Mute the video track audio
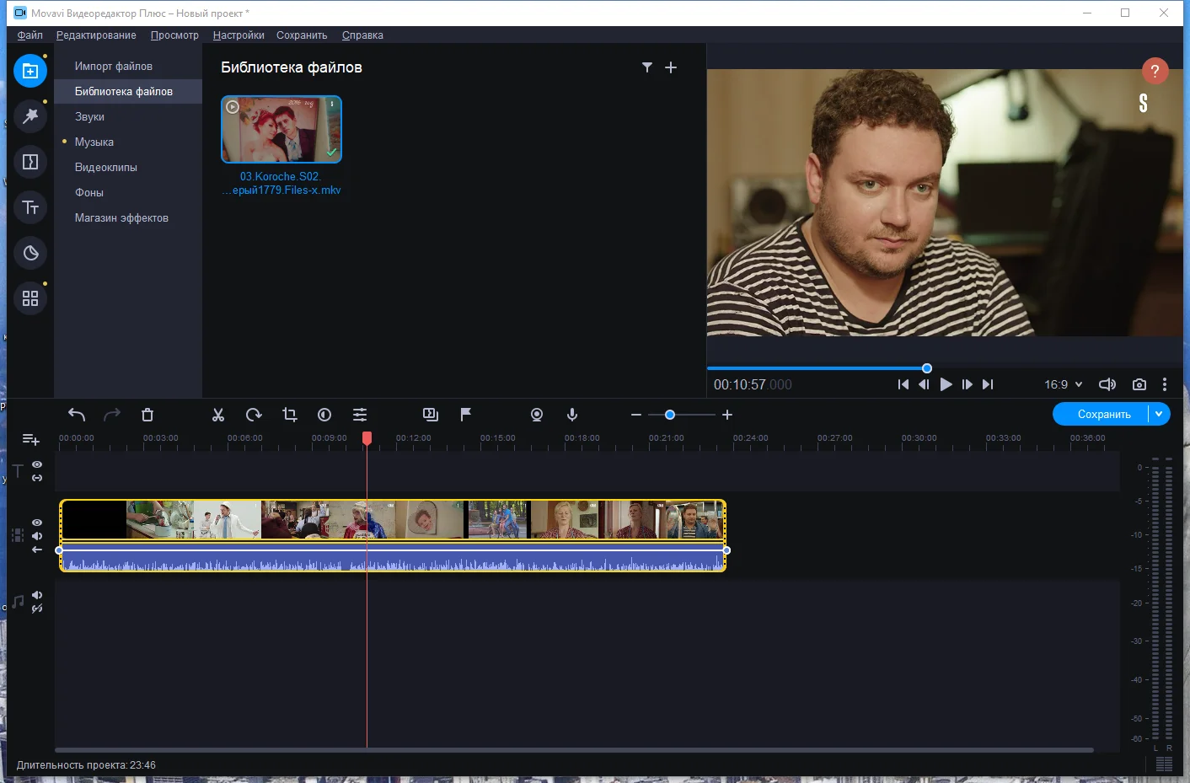 click(37, 536)
